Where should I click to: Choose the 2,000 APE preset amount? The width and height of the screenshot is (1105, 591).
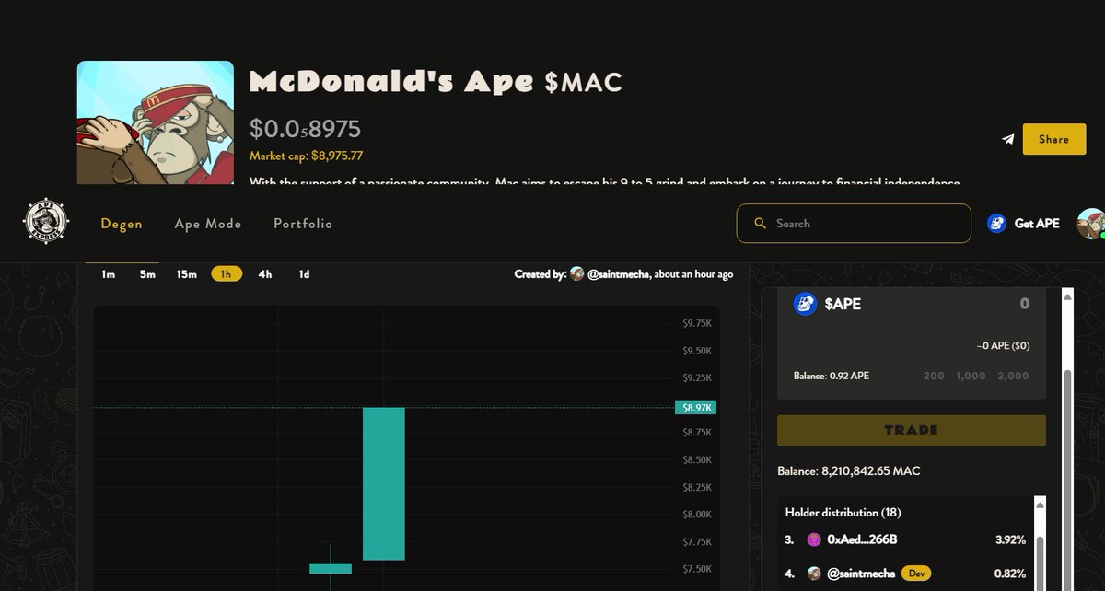click(x=1014, y=376)
